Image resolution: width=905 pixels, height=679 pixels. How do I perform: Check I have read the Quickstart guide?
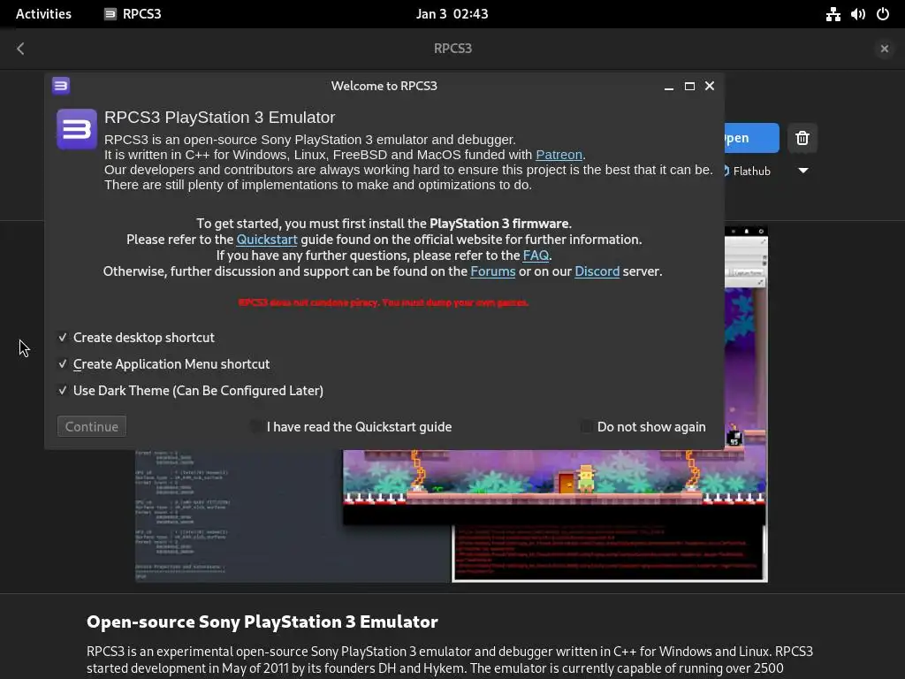point(351,427)
